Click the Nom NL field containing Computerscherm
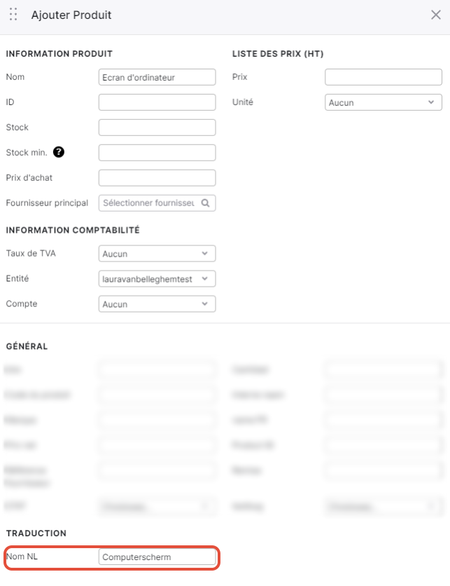The width and height of the screenshot is (450, 586). click(157, 557)
